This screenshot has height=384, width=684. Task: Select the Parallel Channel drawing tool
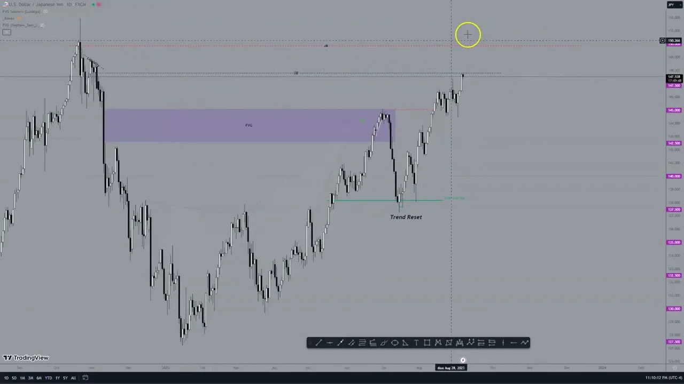click(x=351, y=343)
